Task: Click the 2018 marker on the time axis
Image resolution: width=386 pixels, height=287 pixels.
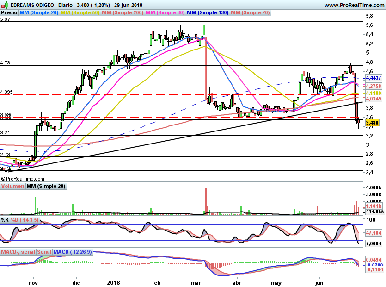Action: [113, 281]
